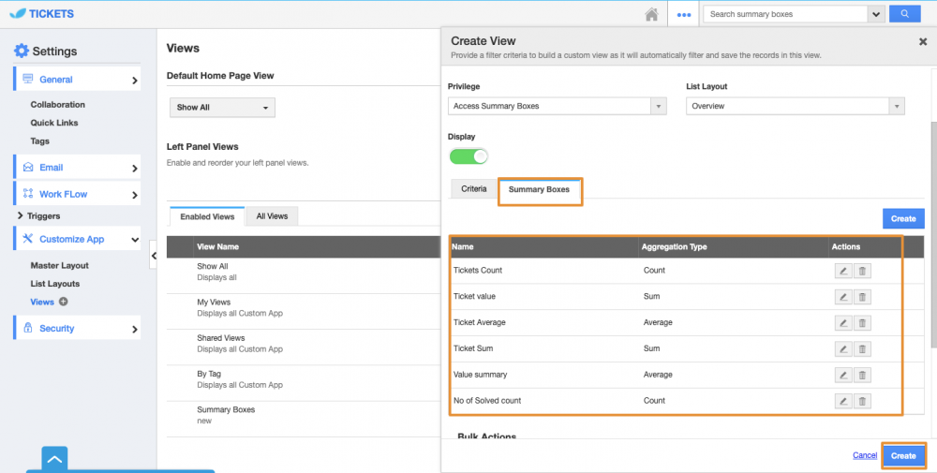
Task: Open the three-dots more menu icon
Action: (684, 14)
